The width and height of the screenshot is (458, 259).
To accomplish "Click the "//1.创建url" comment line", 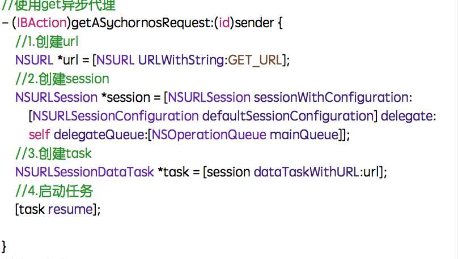I will point(46,42).
